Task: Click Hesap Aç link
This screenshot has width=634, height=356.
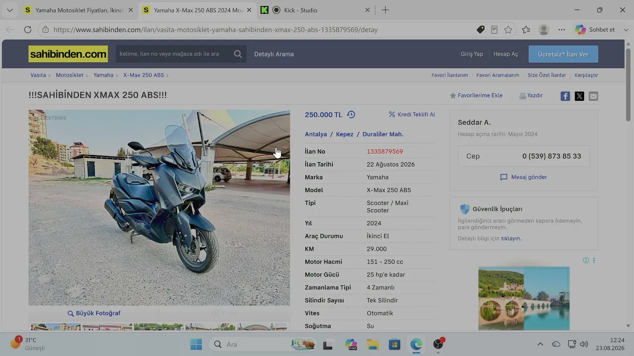Action: [x=506, y=54]
